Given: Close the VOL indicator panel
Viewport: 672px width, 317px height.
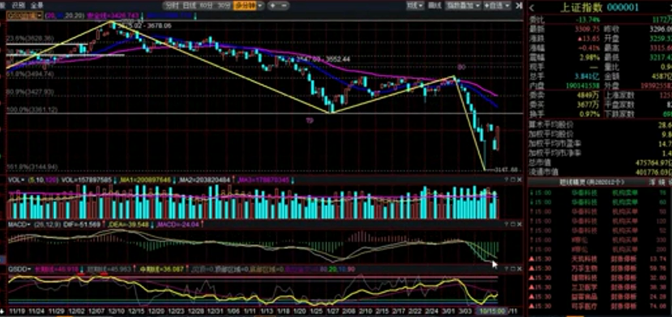Looking at the screenshot, I should [520, 180].
